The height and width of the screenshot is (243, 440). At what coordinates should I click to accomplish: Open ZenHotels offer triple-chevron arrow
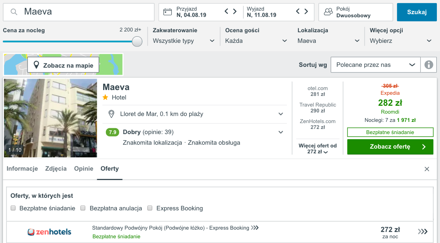point(423,232)
